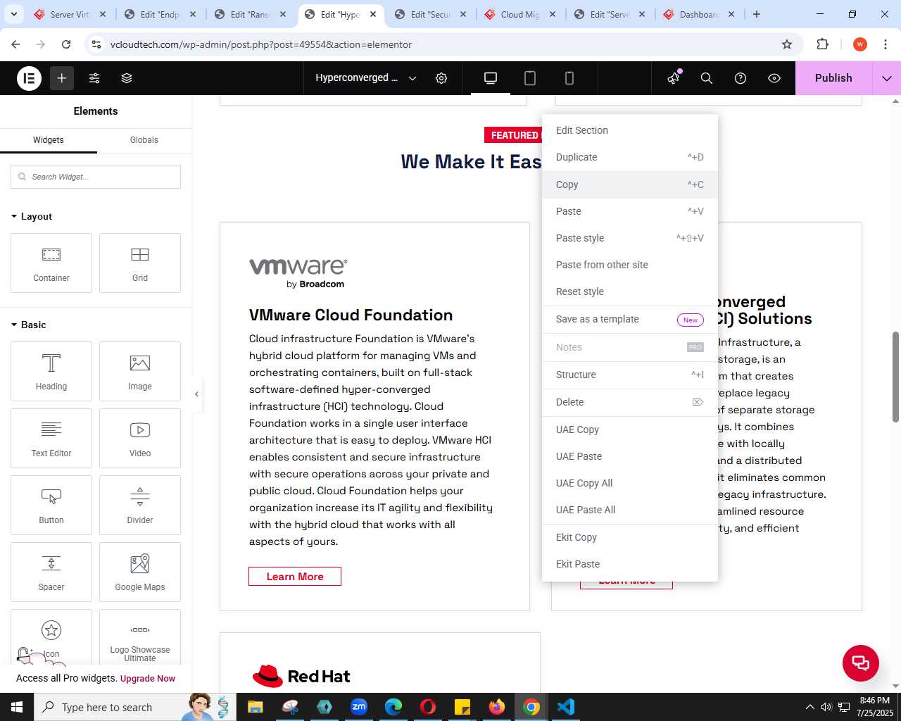Screen dimensions: 901x721
Task: Choose Save as a template
Action: point(630,319)
